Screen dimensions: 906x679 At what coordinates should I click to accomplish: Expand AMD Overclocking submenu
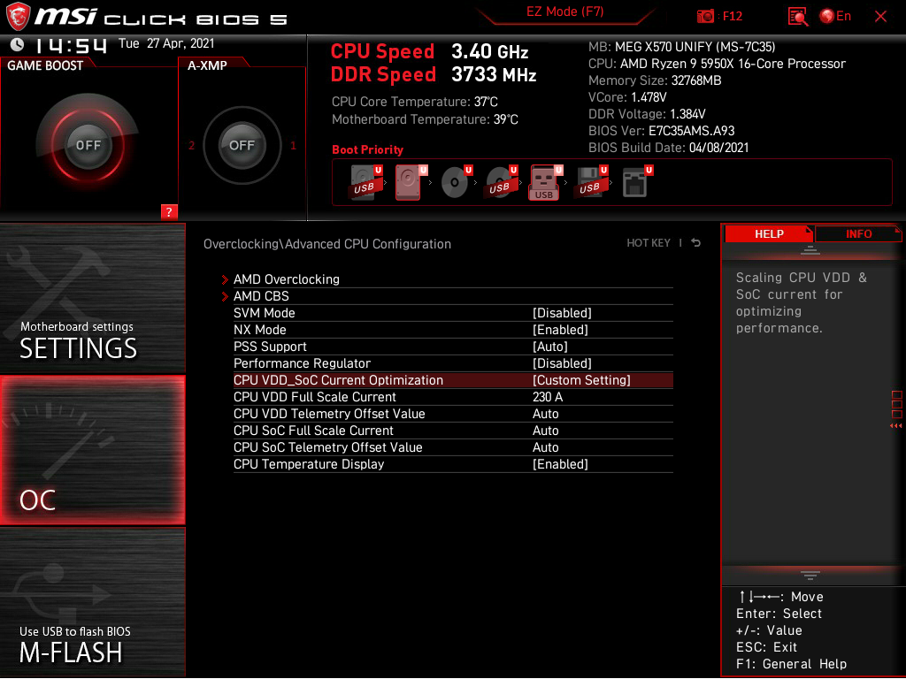click(285, 278)
